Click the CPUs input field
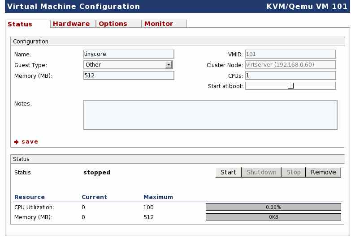 click(290, 76)
